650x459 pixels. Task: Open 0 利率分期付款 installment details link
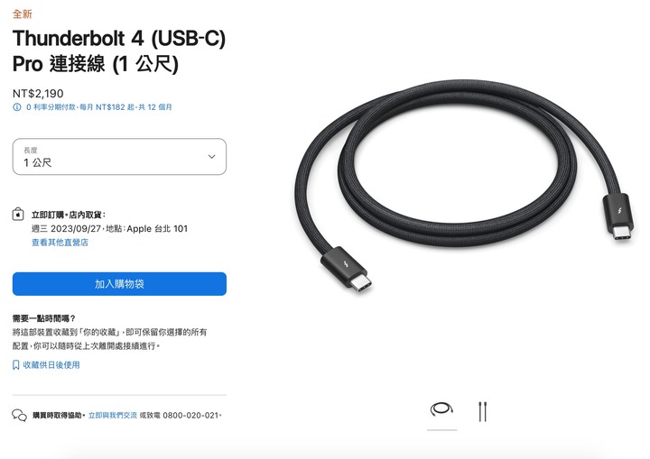[x=99, y=107]
